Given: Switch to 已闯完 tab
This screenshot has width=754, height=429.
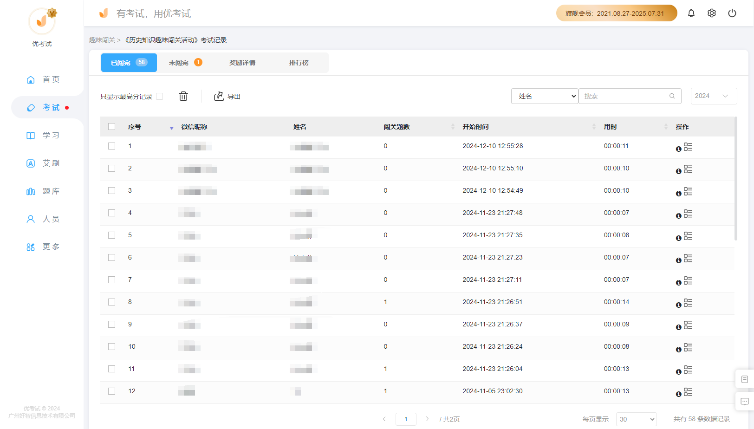Looking at the screenshot, I should pyautogui.click(x=129, y=63).
